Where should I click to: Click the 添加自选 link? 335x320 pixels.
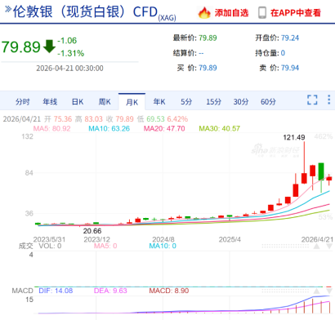(231, 13)
